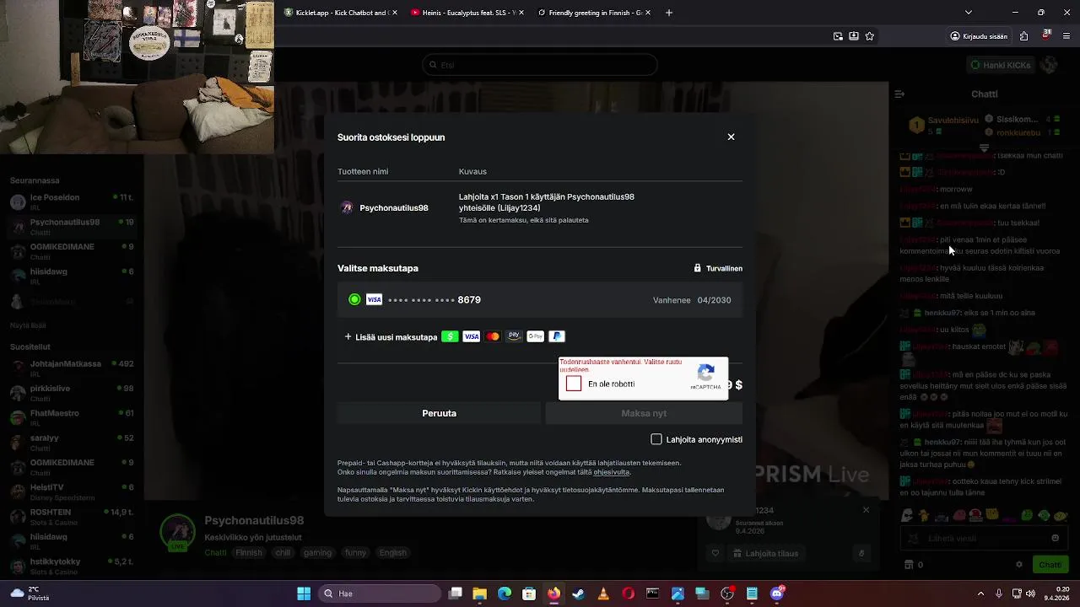
Task: Click the Kick search field 'Etsi'
Action: [x=540, y=65]
